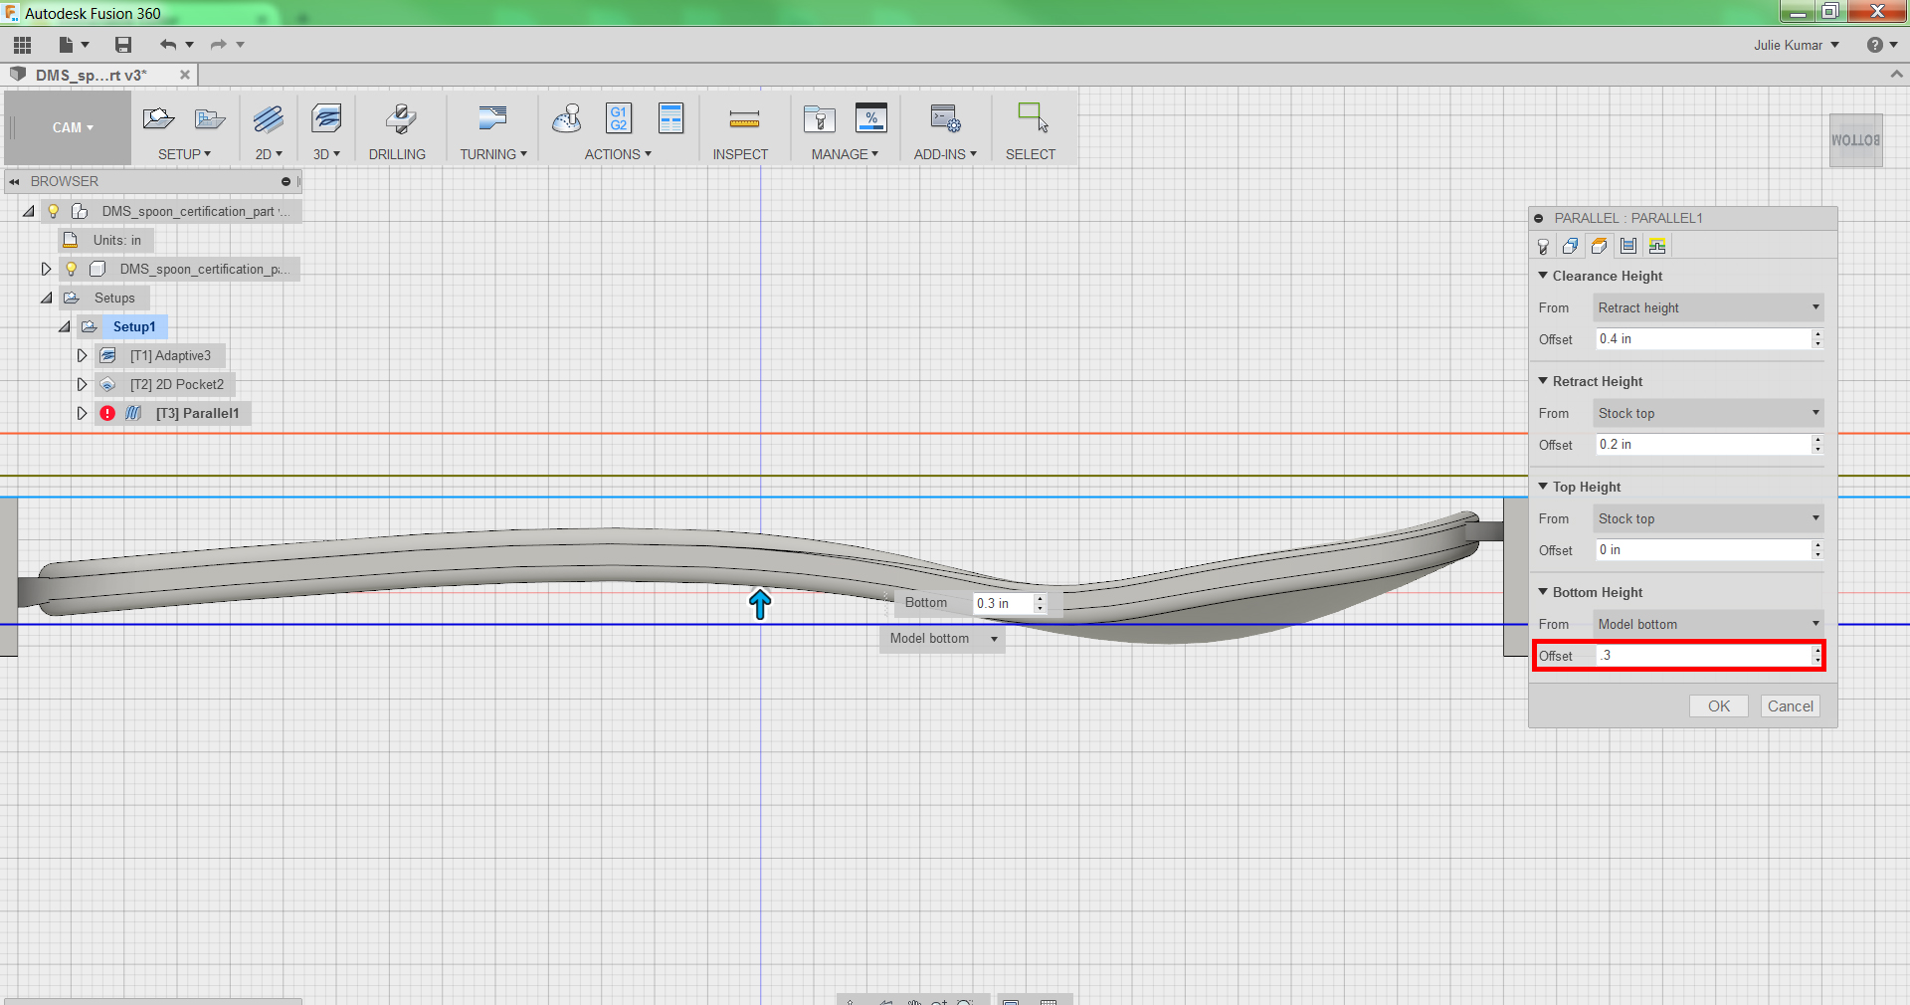The image size is (1910, 1005).
Task: Create a new setup with folder icon
Action: click(x=158, y=119)
